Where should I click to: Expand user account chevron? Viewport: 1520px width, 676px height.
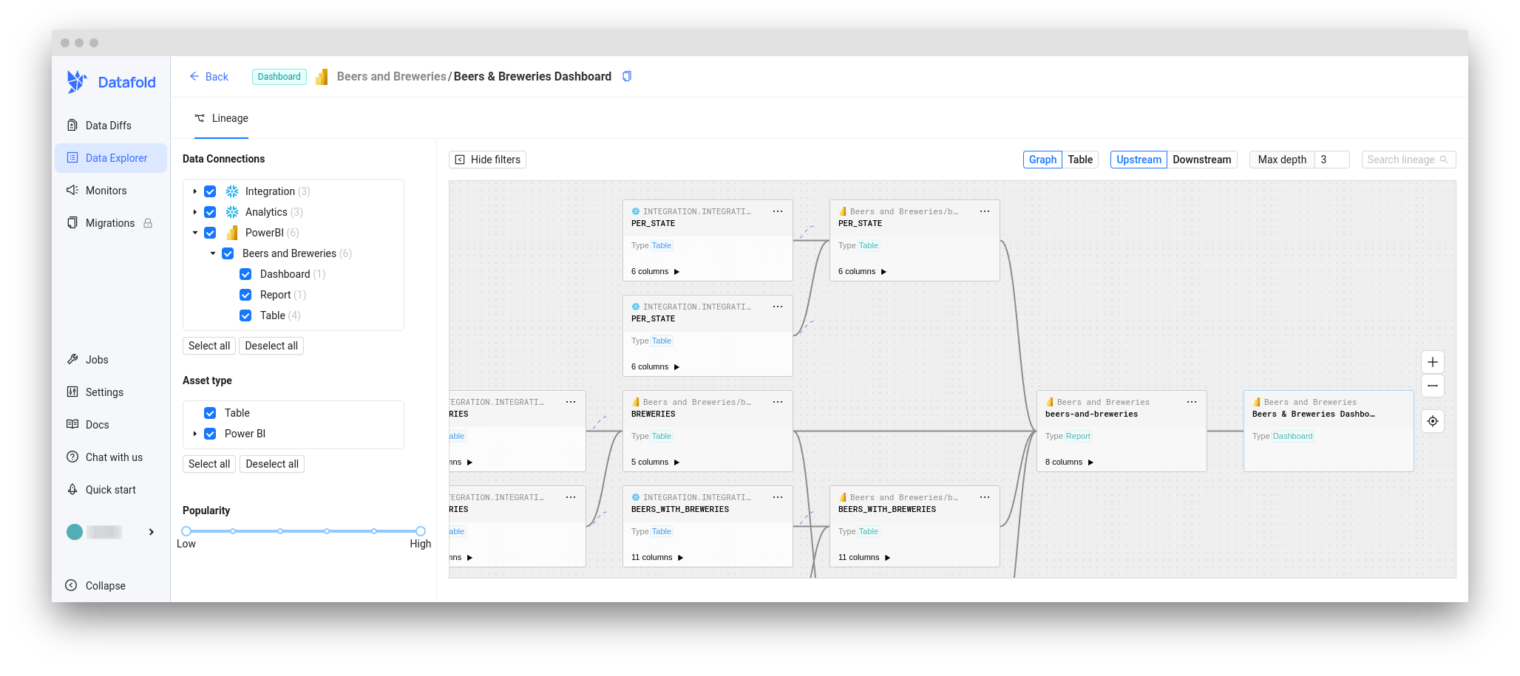click(152, 532)
